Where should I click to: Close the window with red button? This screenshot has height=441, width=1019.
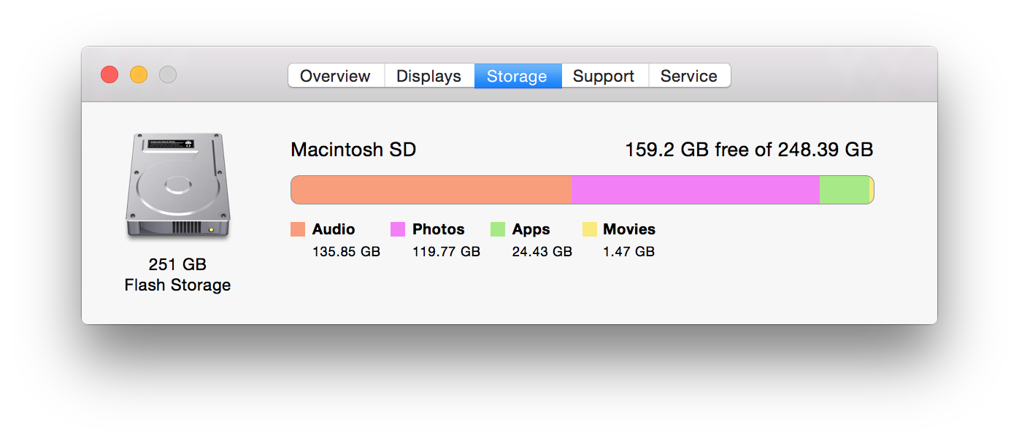(x=109, y=74)
